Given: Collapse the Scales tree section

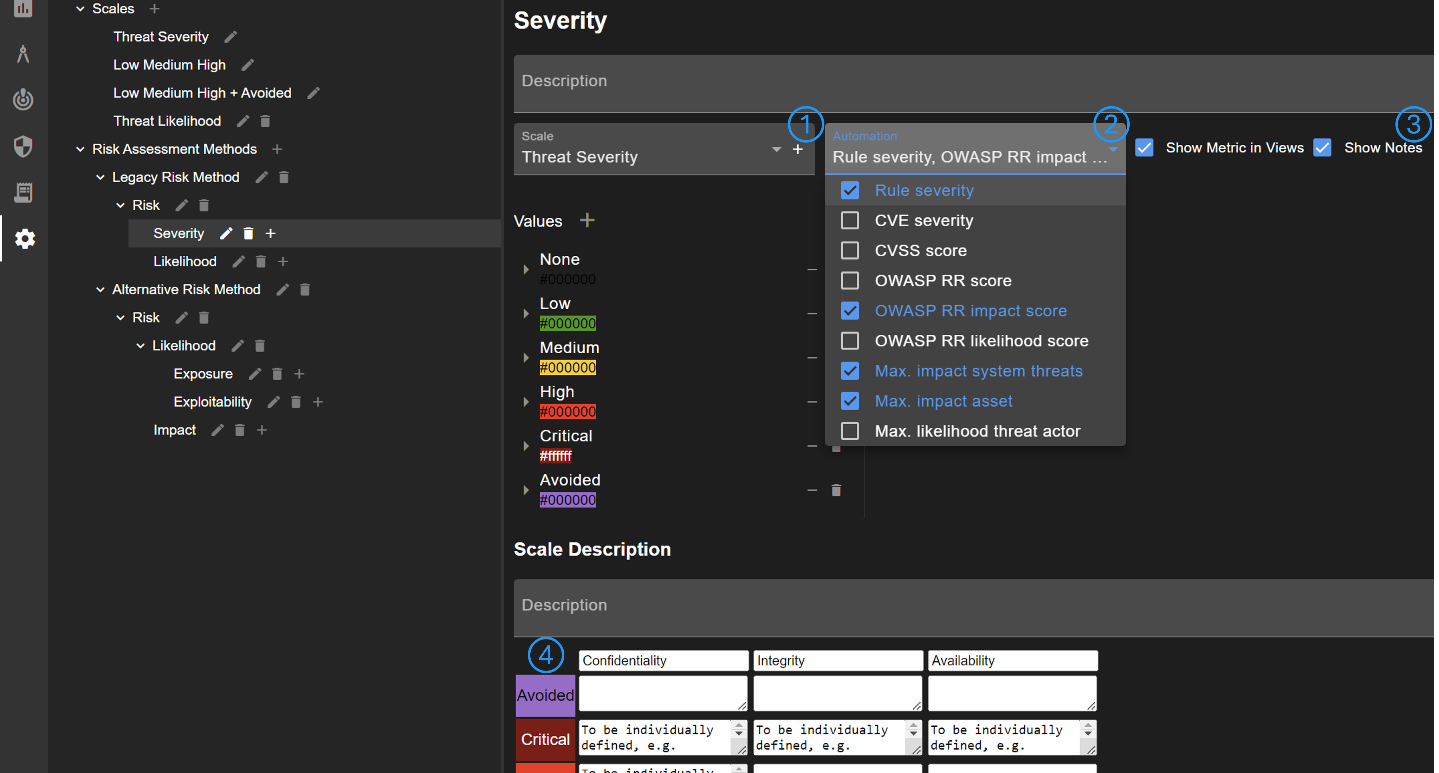Looking at the screenshot, I should (80, 9).
